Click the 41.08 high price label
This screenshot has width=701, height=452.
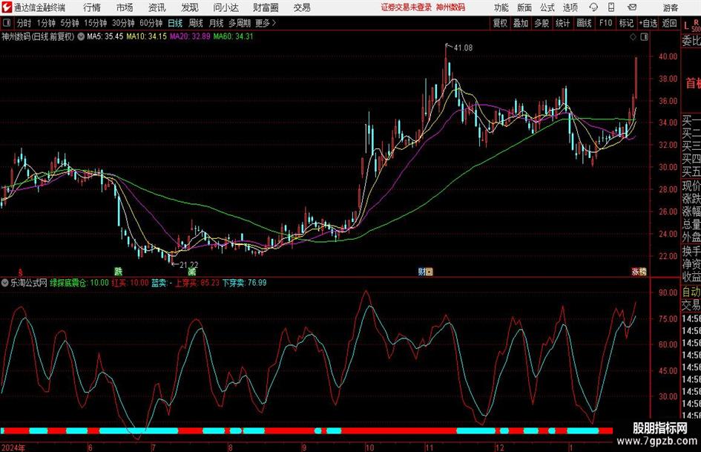[x=463, y=48]
